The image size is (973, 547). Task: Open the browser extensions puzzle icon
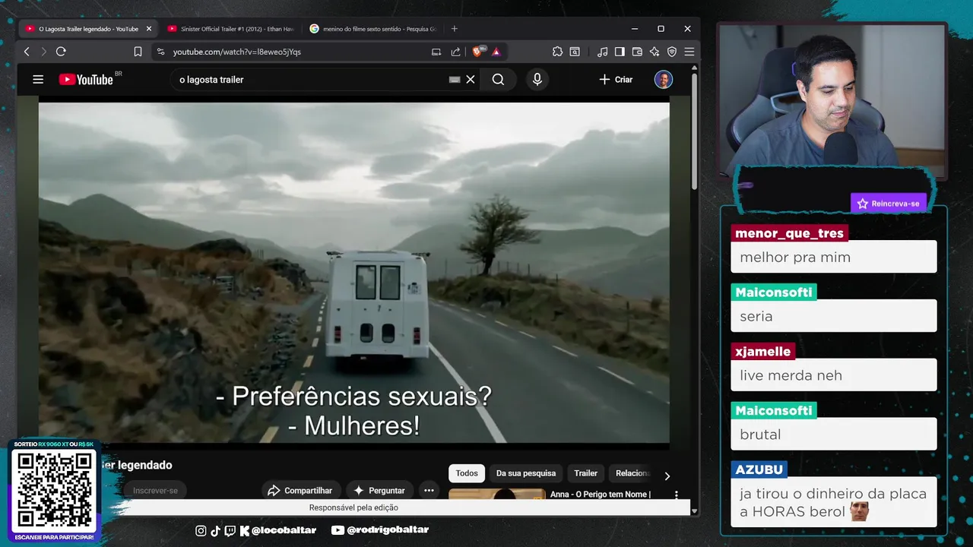click(x=557, y=52)
